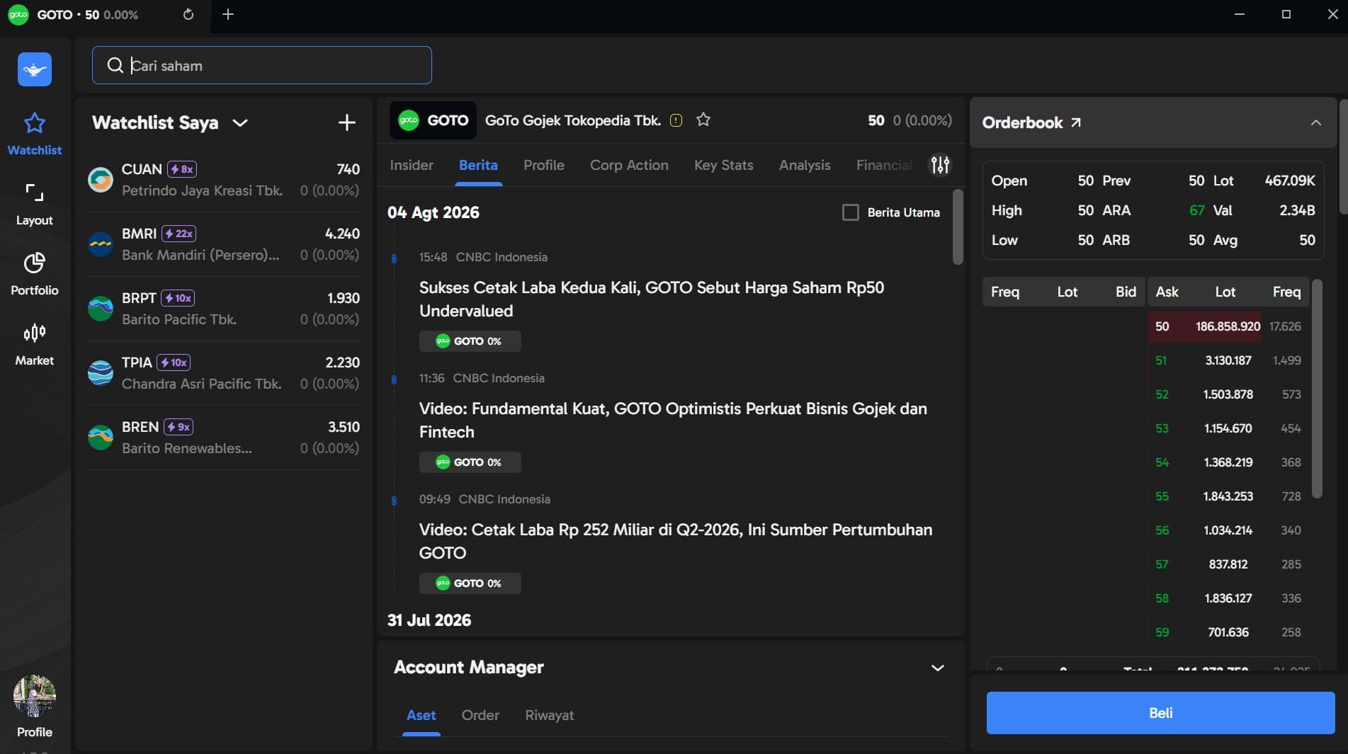Select ask price 50 orderbook row
The width and height of the screenshot is (1348, 754).
[1228, 326]
